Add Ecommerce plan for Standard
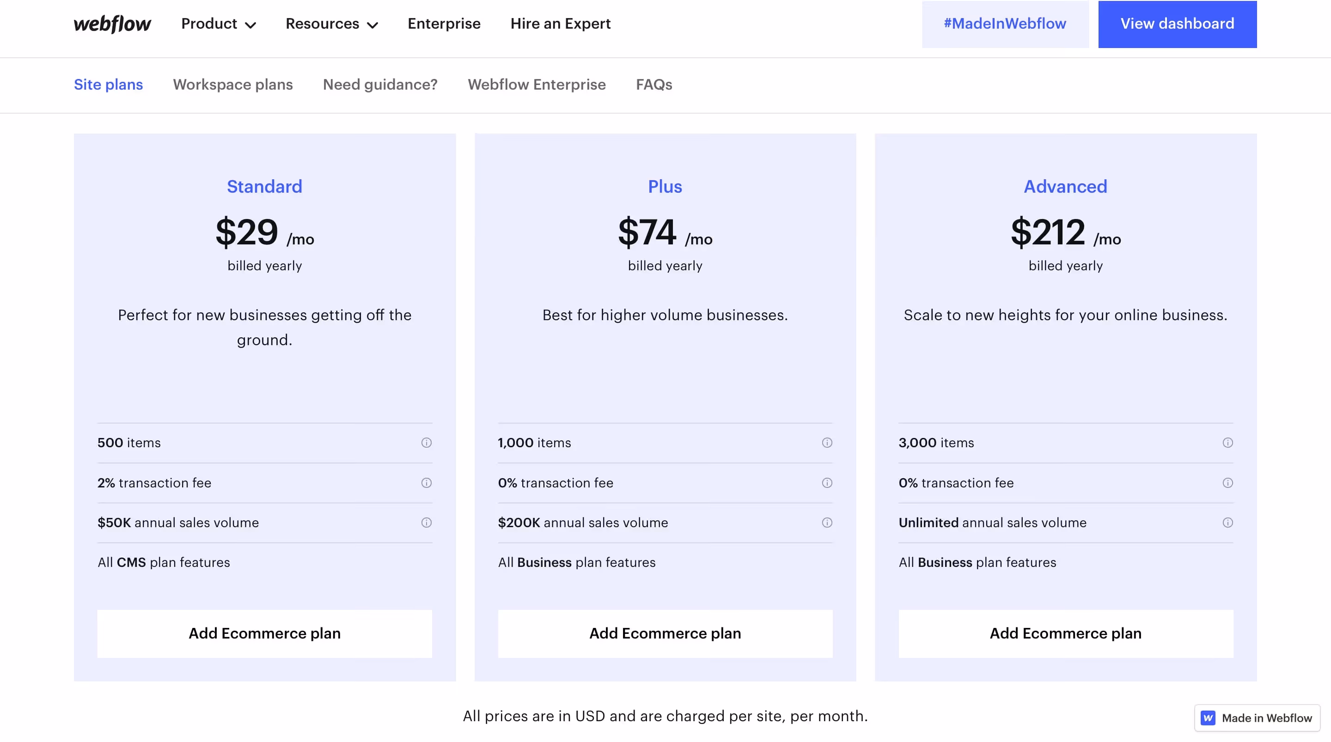 coord(264,633)
